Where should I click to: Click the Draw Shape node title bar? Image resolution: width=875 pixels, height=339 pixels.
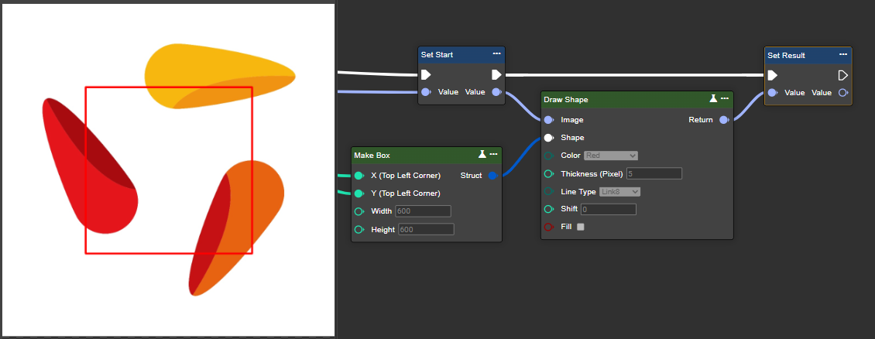pos(619,99)
